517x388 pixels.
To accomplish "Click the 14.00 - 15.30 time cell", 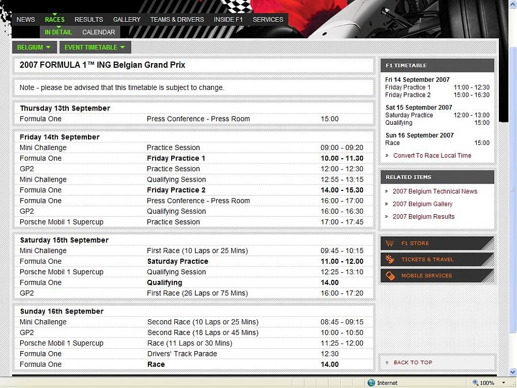I will pyautogui.click(x=342, y=190).
